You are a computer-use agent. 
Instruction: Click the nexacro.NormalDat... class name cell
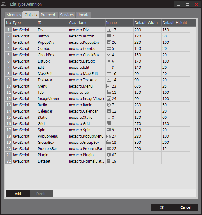[x=87, y=161]
